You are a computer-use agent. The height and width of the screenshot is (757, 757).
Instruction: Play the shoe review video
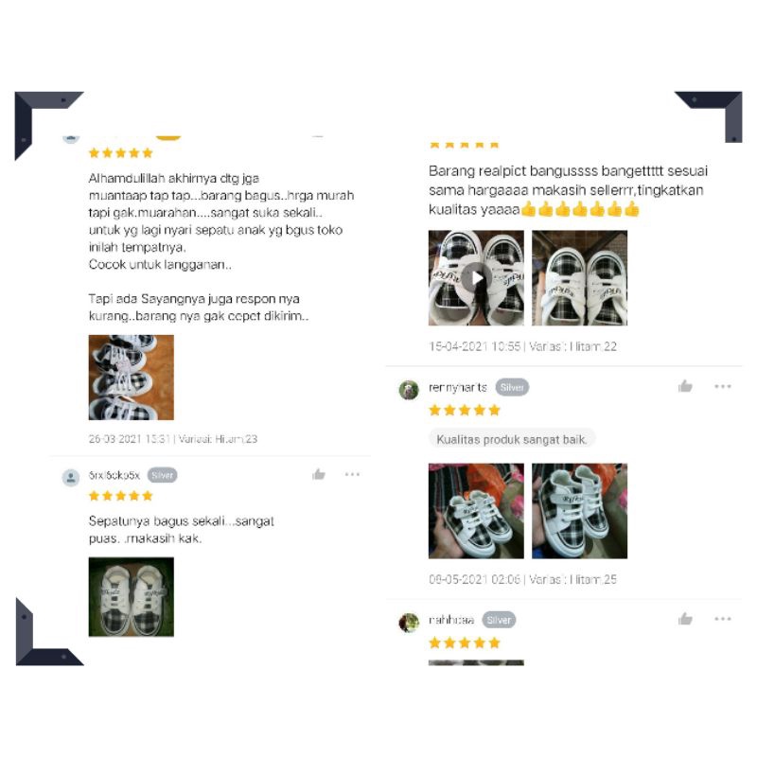(x=476, y=278)
